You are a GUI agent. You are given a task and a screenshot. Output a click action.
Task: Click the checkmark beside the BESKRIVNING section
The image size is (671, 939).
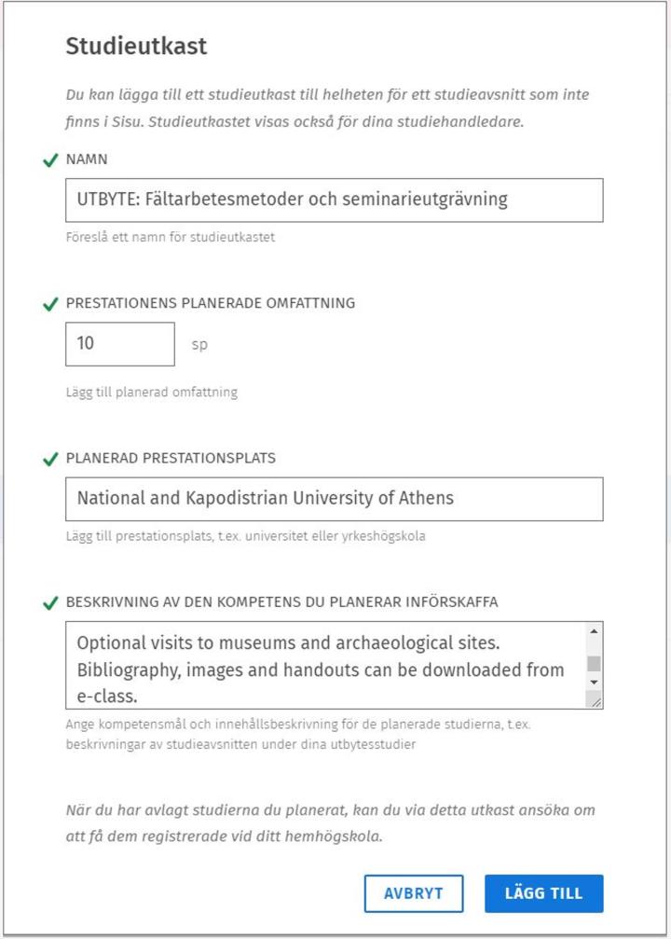51,601
